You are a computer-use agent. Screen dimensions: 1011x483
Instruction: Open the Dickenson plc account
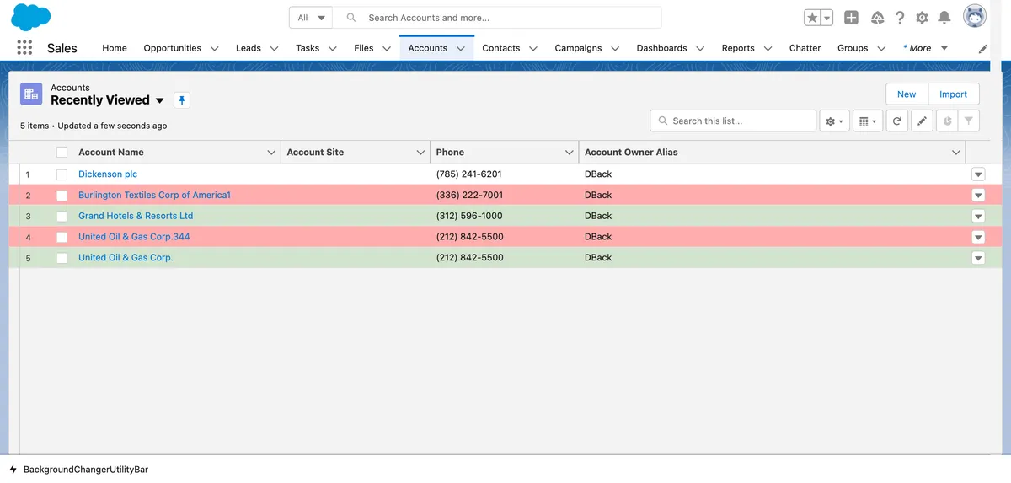tap(108, 174)
